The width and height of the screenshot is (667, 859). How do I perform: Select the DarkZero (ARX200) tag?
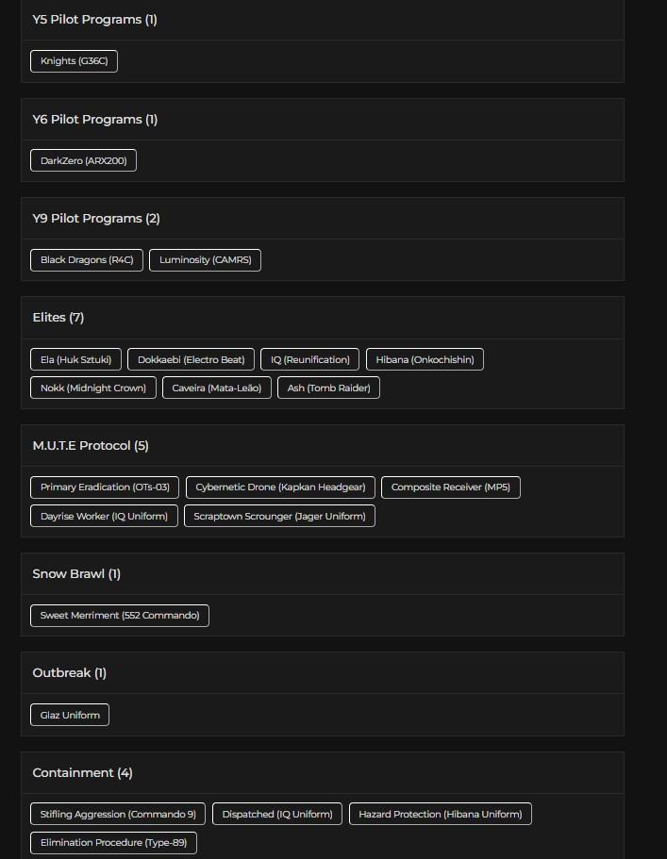pos(83,161)
